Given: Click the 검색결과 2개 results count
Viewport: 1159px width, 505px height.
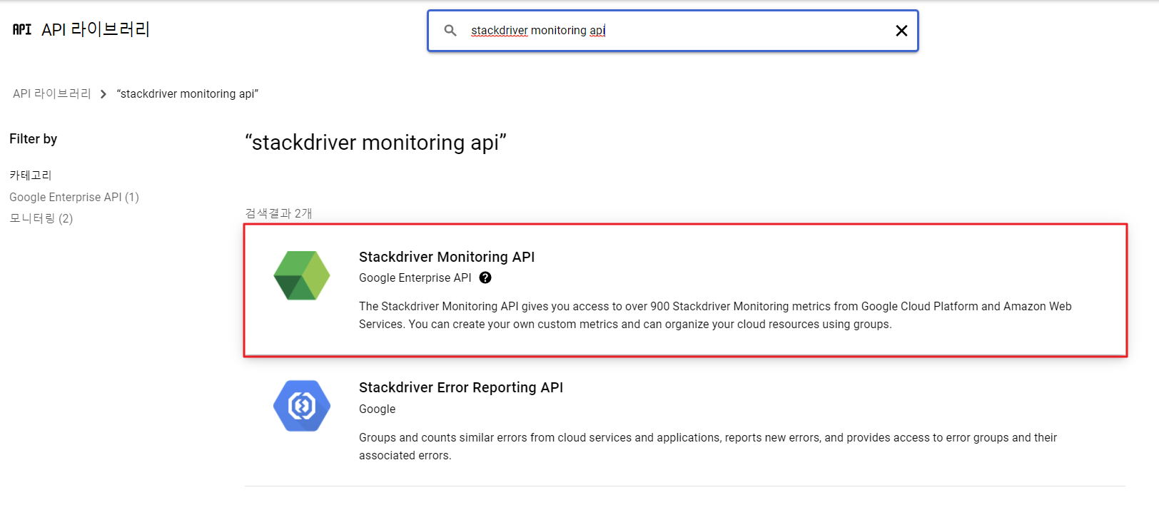Looking at the screenshot, I should 279,213.
